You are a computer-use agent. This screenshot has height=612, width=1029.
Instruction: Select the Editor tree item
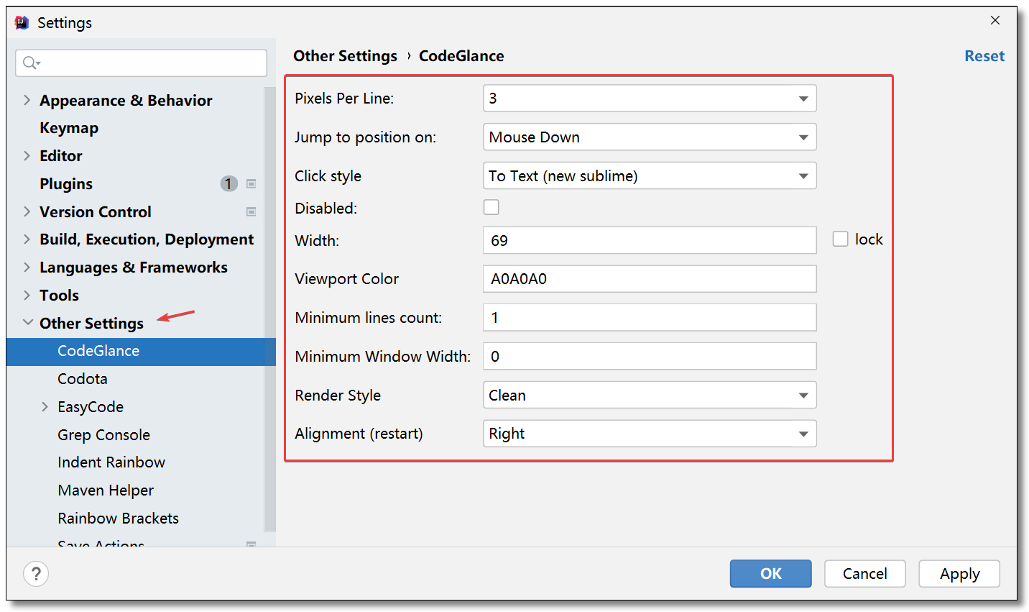61,156
